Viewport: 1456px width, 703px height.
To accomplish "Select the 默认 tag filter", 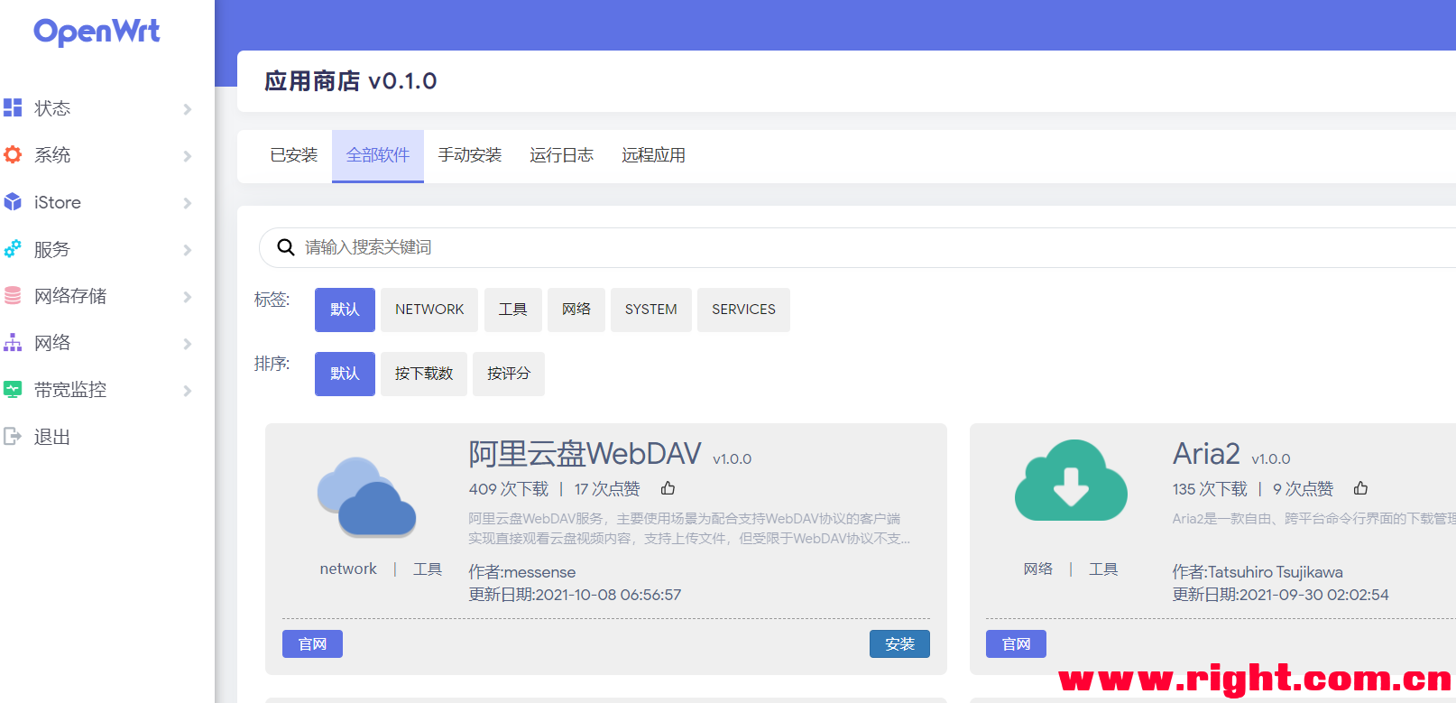I will (x=345, y=310).
